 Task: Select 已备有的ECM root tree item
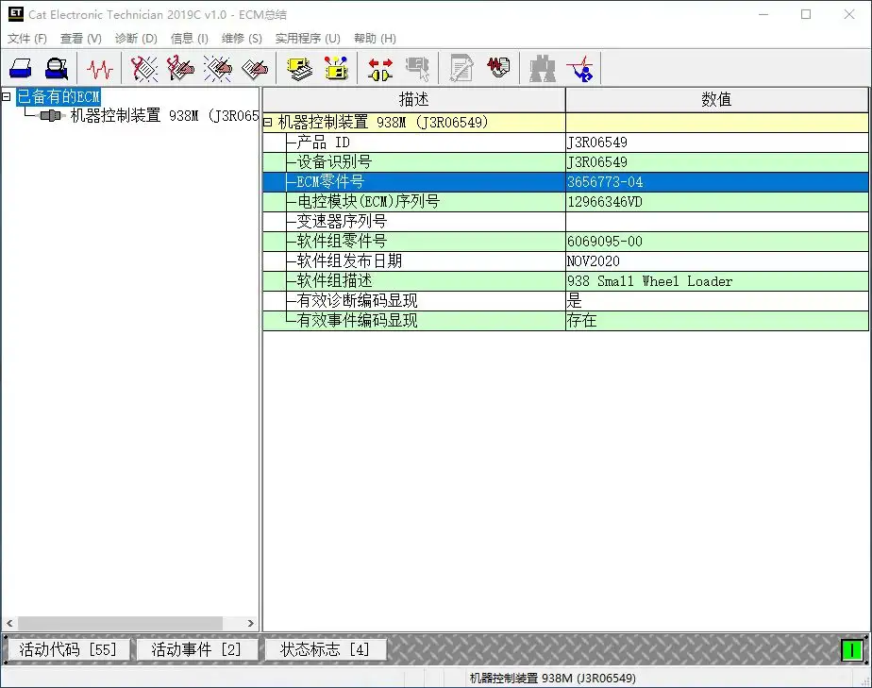coord(59,96)
